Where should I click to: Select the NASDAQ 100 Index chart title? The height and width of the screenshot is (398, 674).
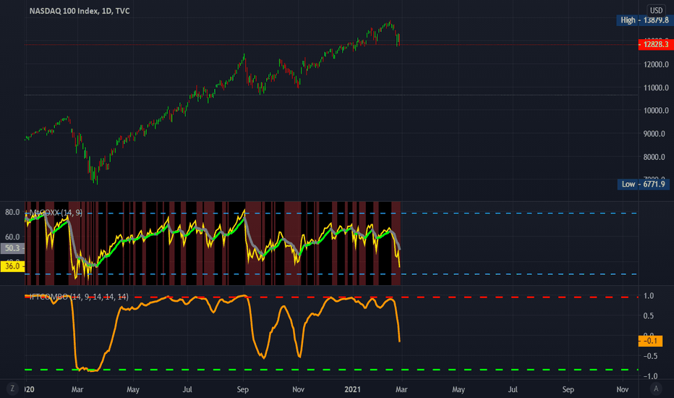coord(80,11)
